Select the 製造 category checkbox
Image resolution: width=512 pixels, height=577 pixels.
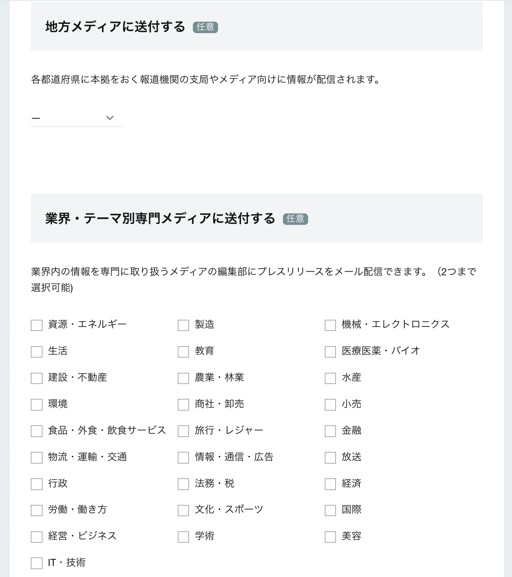(183, 325)
